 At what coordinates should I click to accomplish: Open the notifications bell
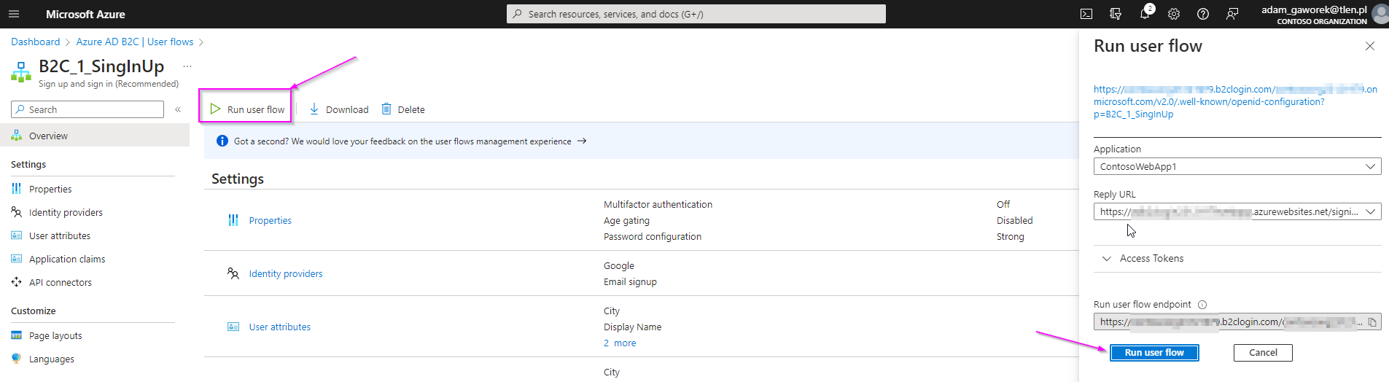(x=1145, y=14)
